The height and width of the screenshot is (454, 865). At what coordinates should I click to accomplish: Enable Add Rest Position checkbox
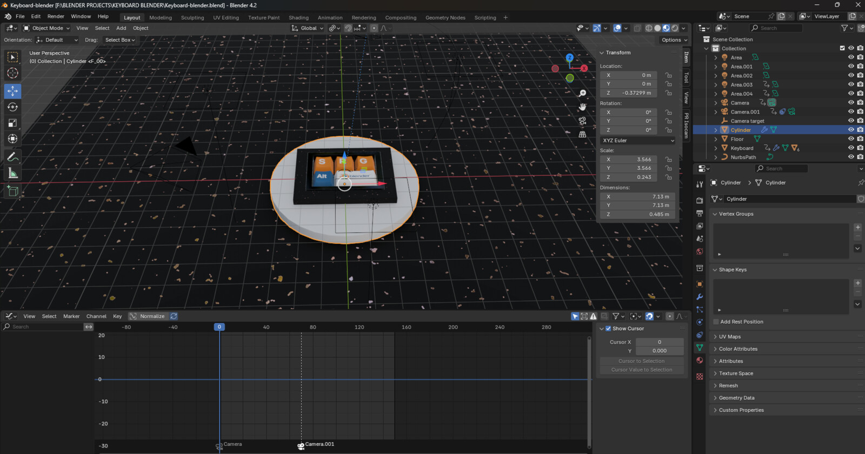(x=716, y=322)
